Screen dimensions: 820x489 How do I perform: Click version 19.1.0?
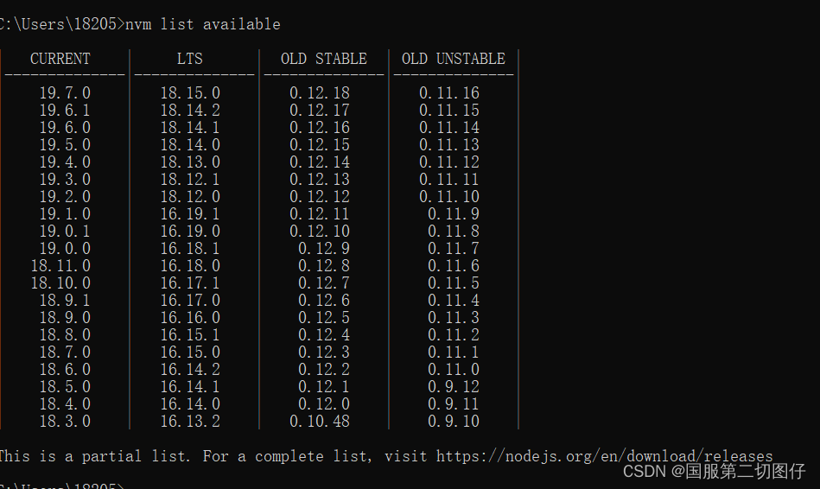tap(65, 214)
